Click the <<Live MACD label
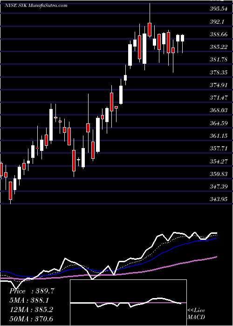The height and width of the screenshot is (326, 233). tap(196, 314)
